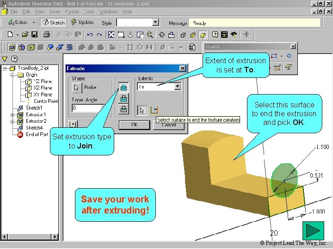Click the Select button in toolbar
The height and width of the screenshot is (249, 333).
coord(18,22)
